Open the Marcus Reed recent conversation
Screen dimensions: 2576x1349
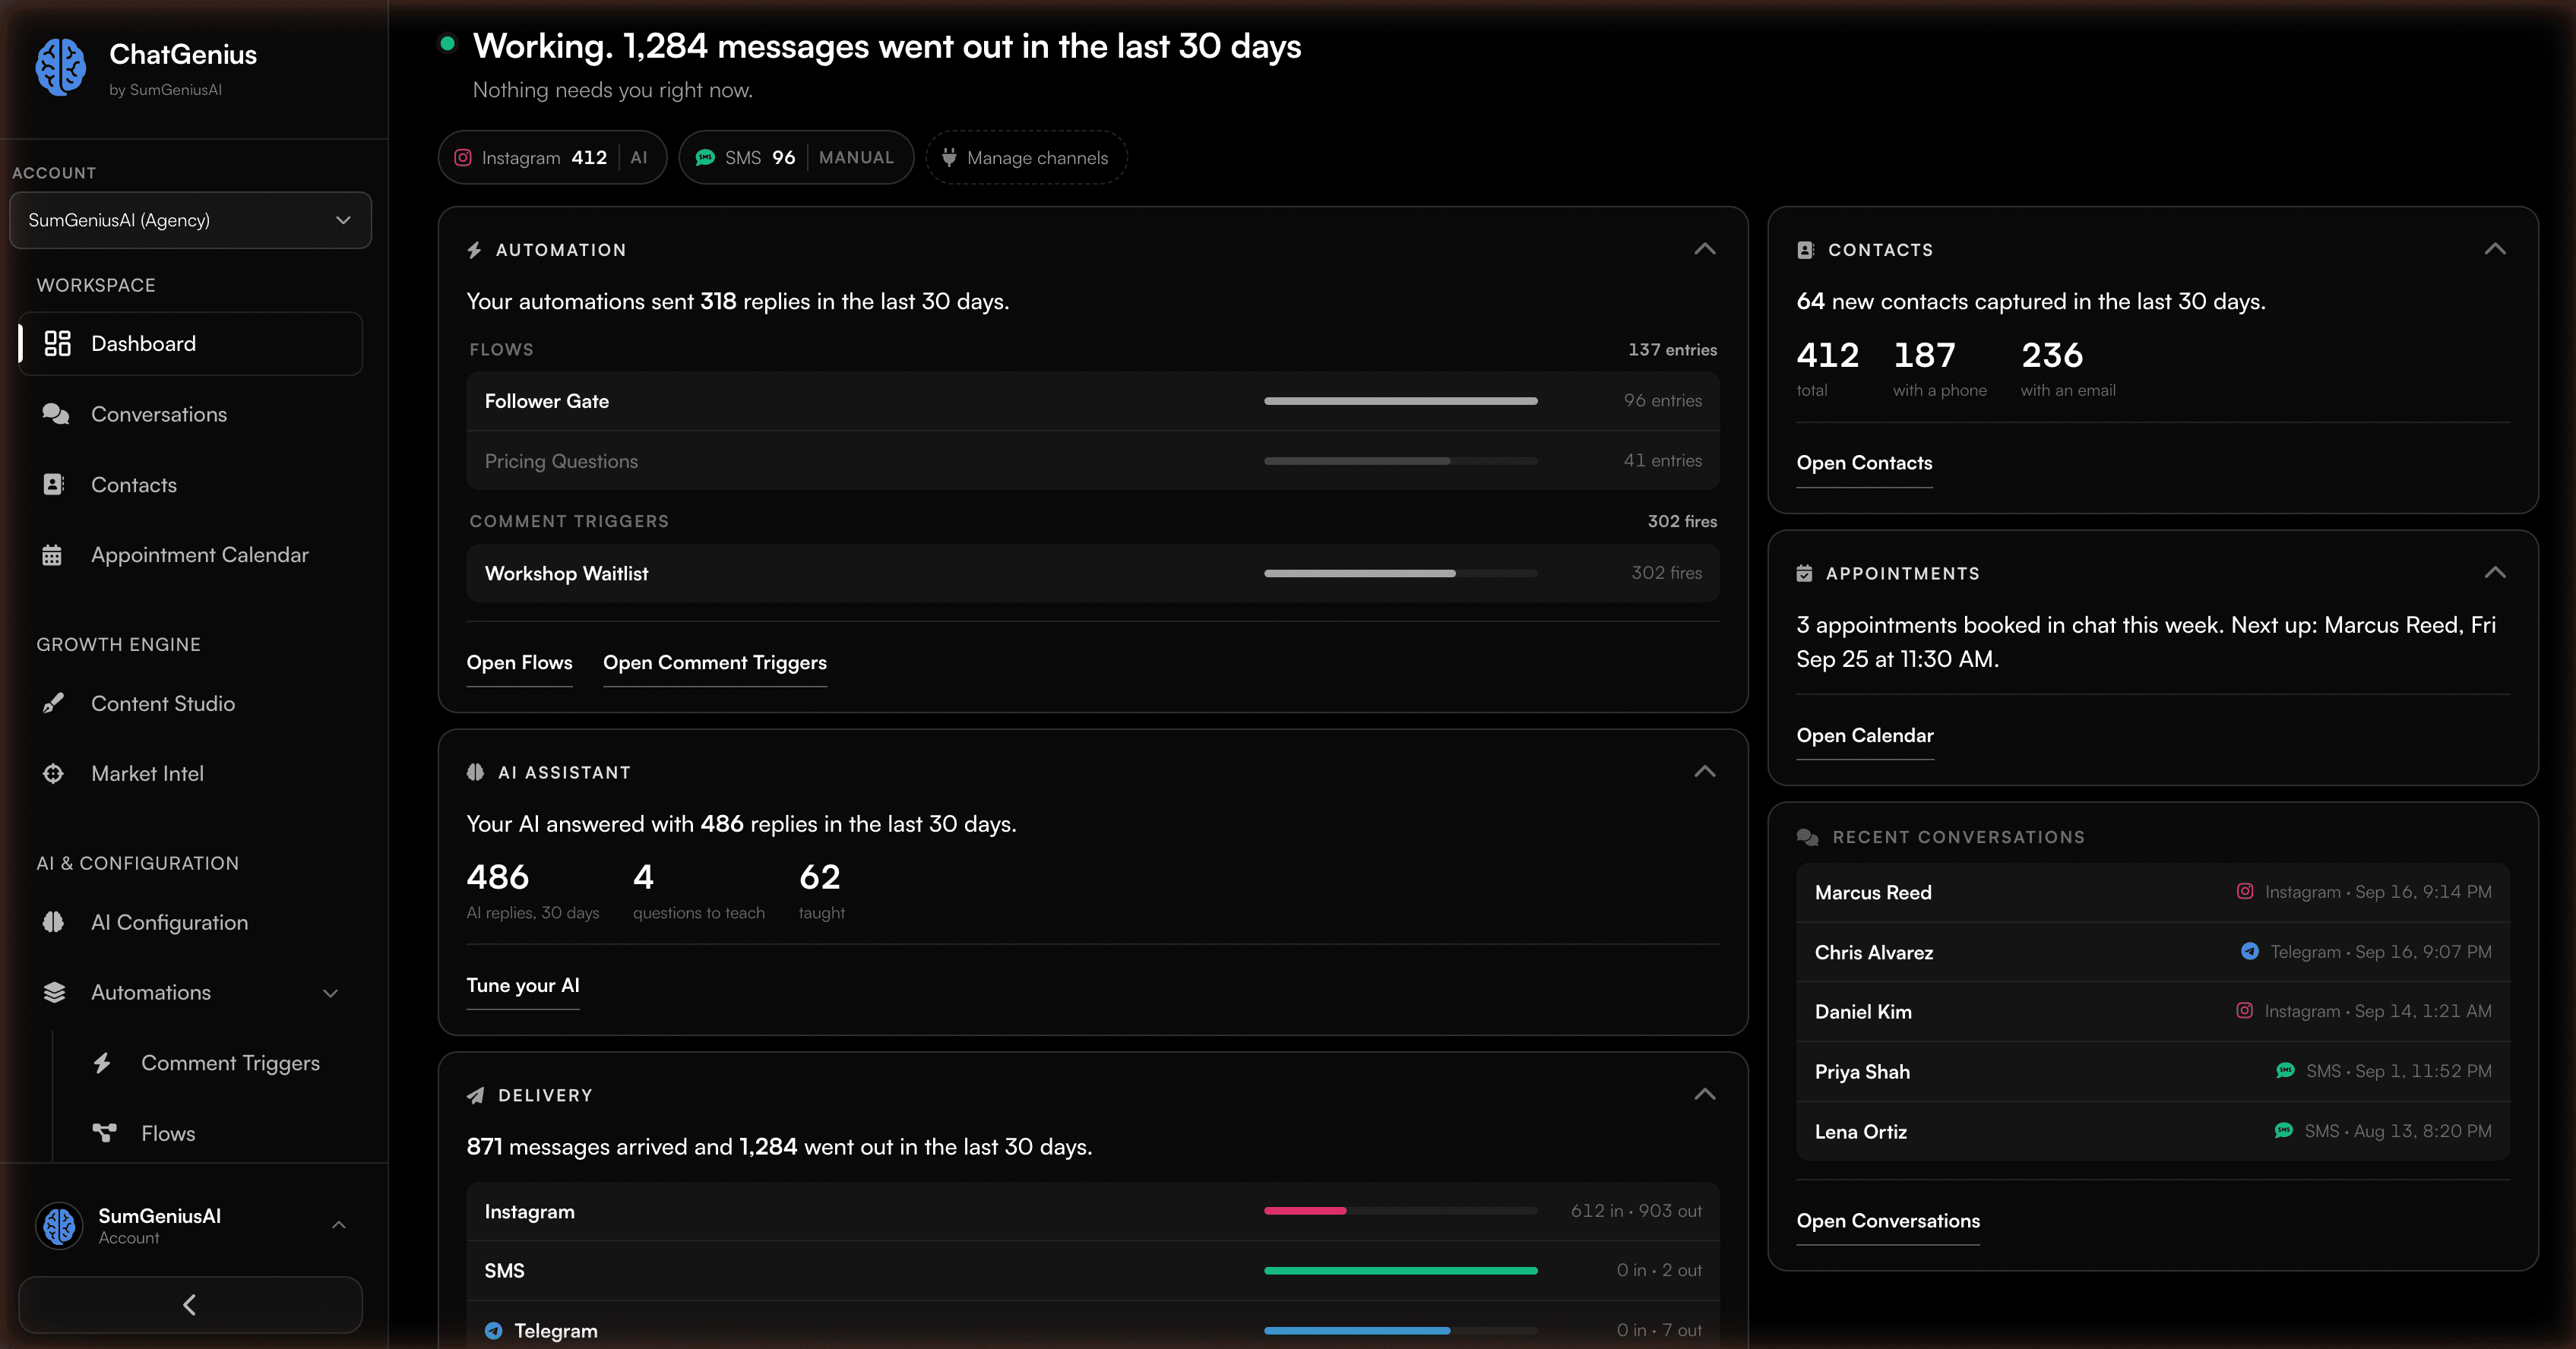click(2153, 892)
